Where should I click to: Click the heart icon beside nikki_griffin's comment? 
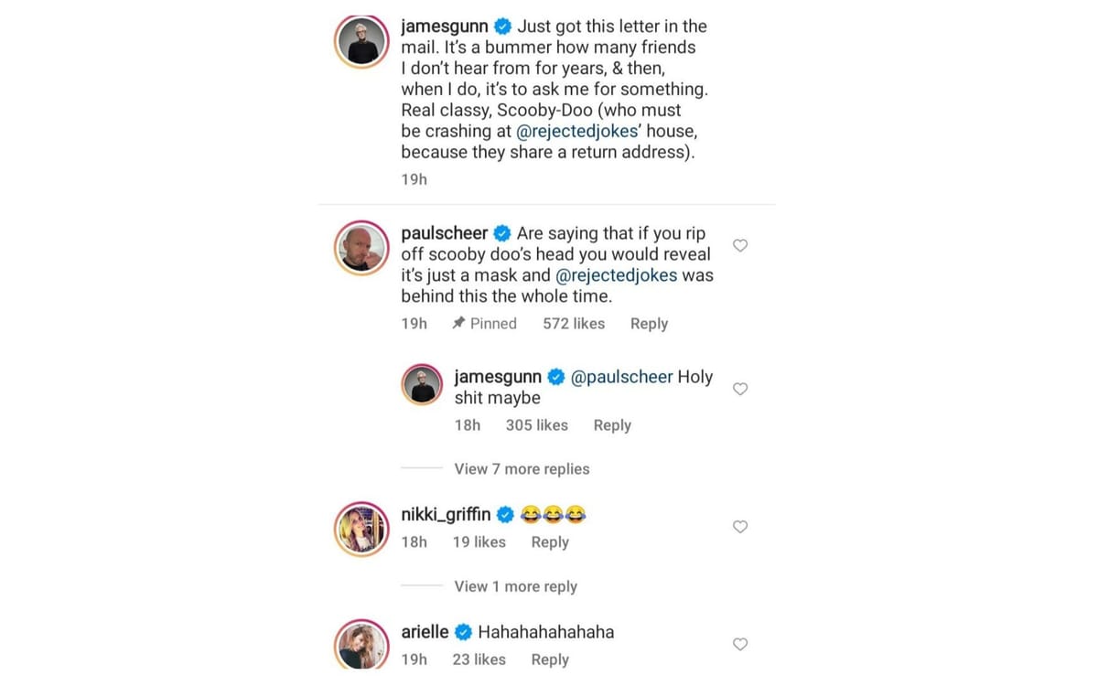[740, 527]
